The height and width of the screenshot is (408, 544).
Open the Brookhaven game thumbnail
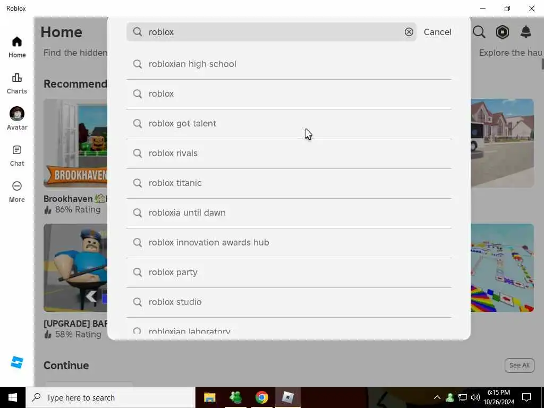75,143
